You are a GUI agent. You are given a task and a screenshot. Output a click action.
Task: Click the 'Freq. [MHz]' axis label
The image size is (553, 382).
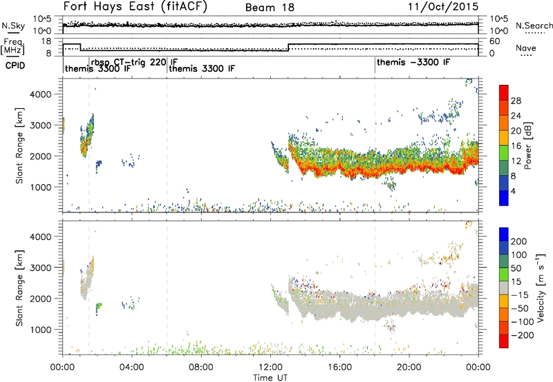click(x=13, y=46)
